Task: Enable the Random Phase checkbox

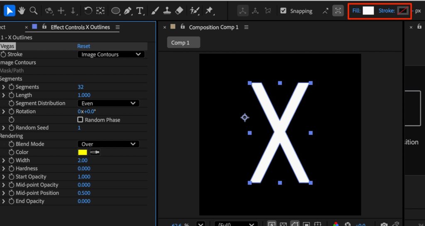Action: tap(81, 120)
